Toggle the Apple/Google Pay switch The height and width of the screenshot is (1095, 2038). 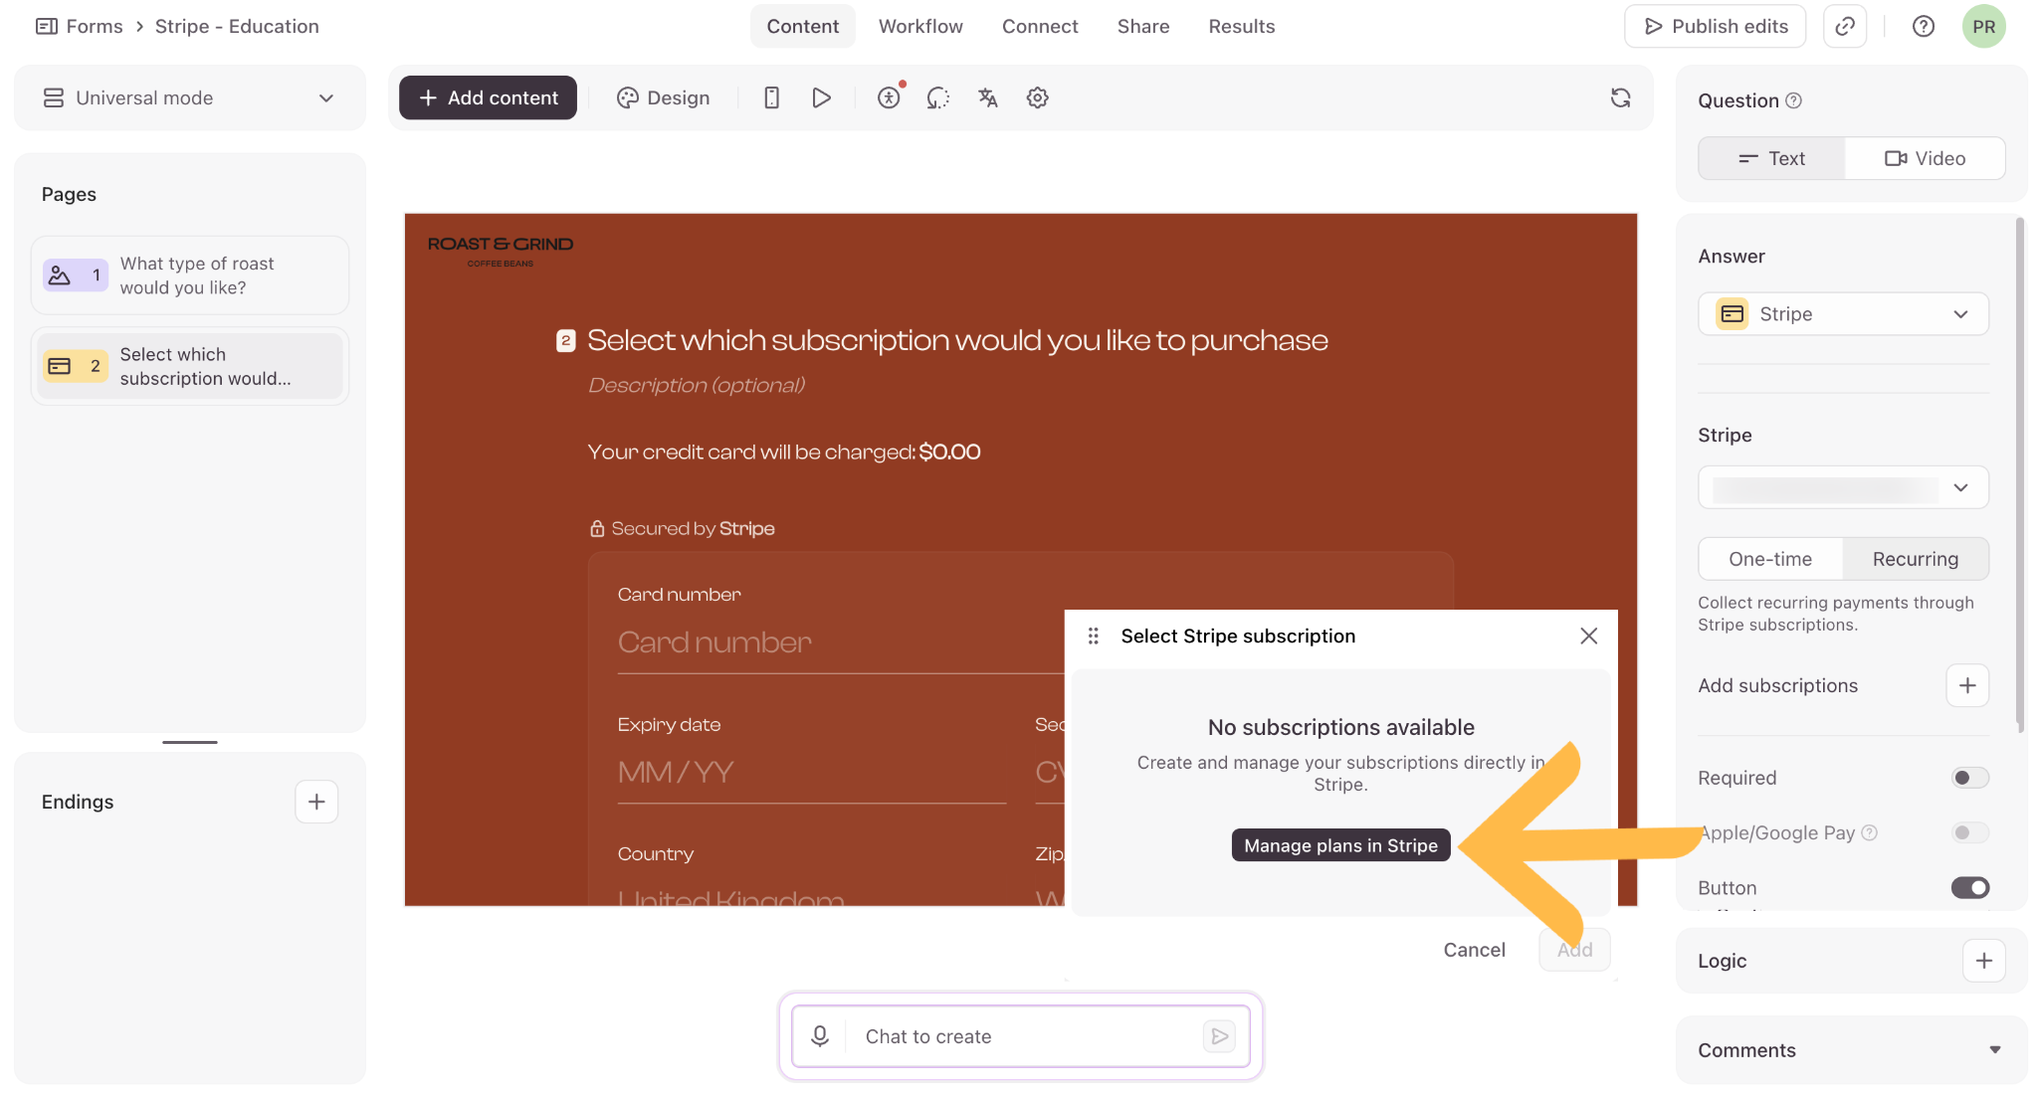point(1970,832)
